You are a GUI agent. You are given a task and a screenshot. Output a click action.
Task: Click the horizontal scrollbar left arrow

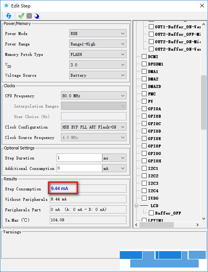coord(136,225)
